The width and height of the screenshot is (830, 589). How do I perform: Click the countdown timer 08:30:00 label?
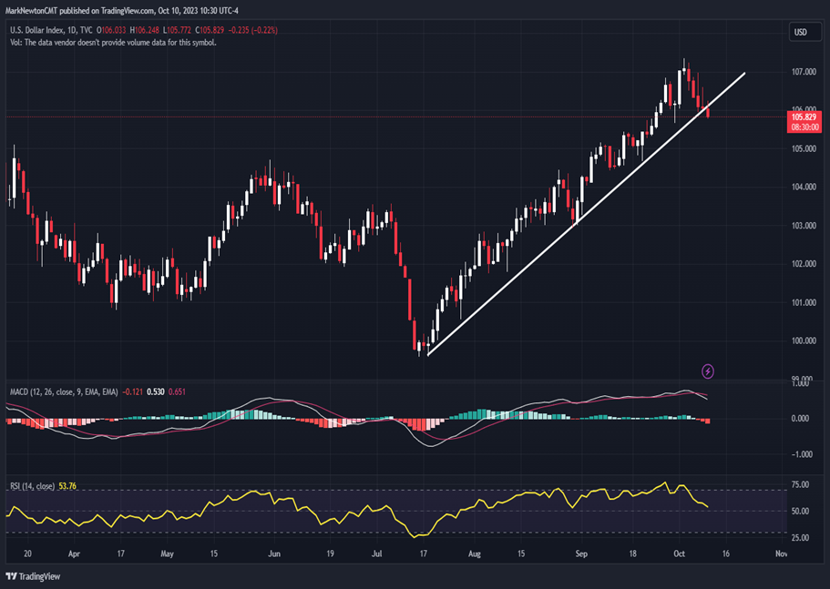[804, 127]
